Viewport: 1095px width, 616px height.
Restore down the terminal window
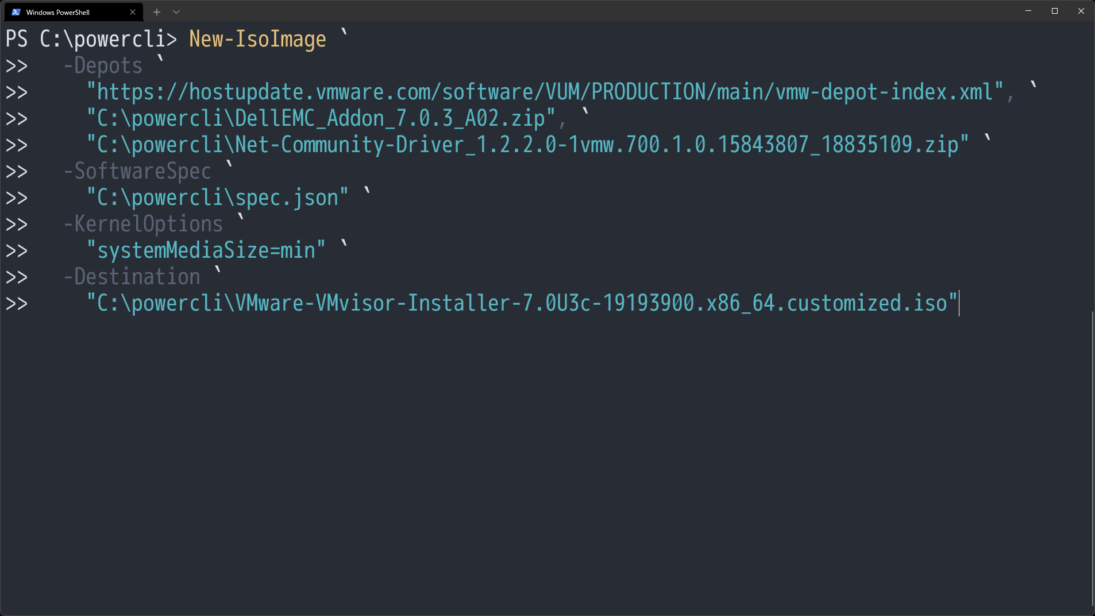(1054, 11)
